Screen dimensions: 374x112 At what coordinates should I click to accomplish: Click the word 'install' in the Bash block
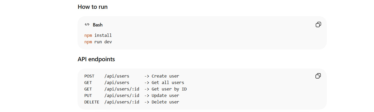coord(103,35)
